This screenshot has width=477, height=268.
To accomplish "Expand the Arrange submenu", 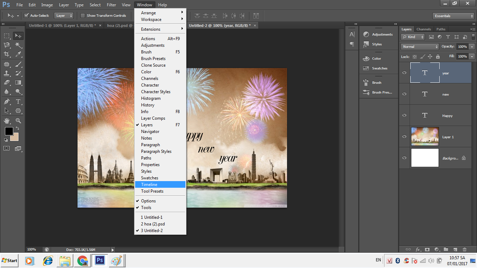I will tap(160, 13).
